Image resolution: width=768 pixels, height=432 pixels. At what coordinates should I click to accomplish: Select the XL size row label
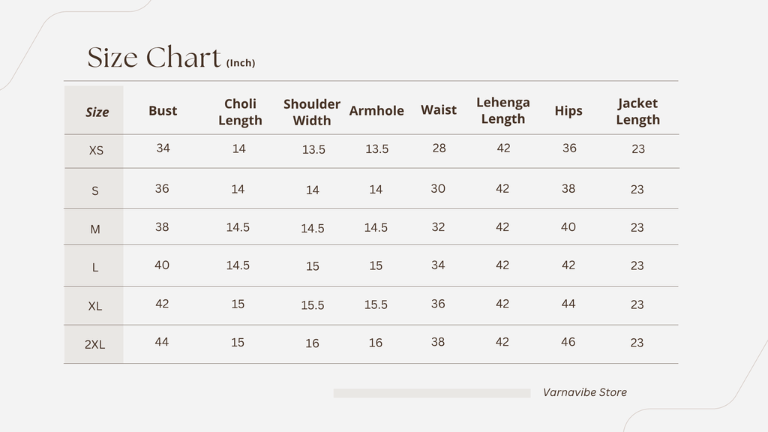pos(95,306)
